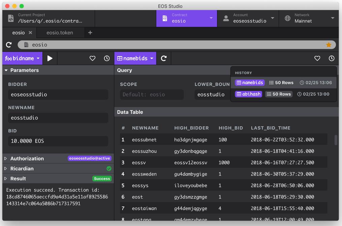Select the abihash entry in History
Screen dimensions: 342x226
[x=248, y=94]
